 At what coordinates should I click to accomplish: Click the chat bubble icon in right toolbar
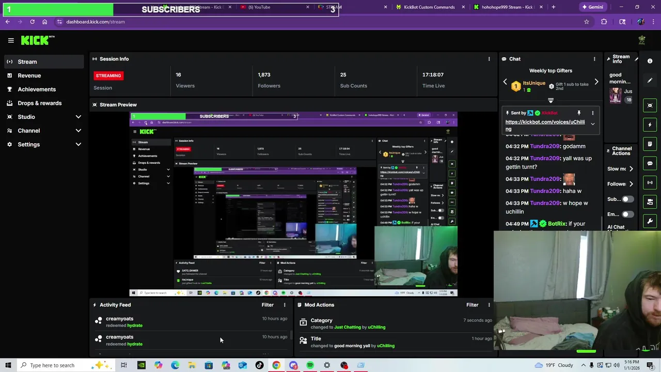pos(650,163)
